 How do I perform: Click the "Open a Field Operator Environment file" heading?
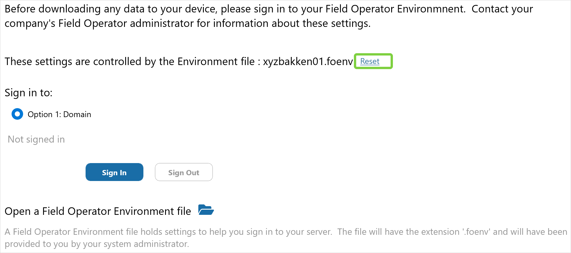(98, 211)
